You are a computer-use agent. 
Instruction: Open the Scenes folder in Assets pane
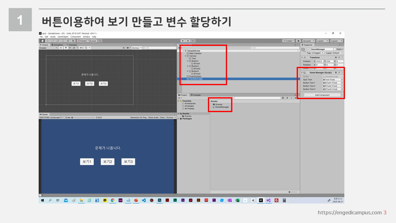pyautogui.click(x=217, y=104)
